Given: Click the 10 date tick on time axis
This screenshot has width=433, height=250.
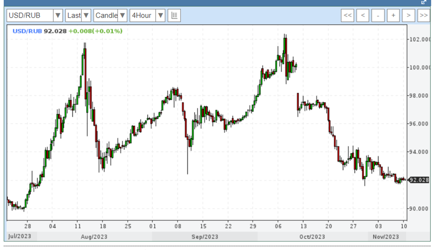Looking at the screenshot, I should (x=404, y=226).
